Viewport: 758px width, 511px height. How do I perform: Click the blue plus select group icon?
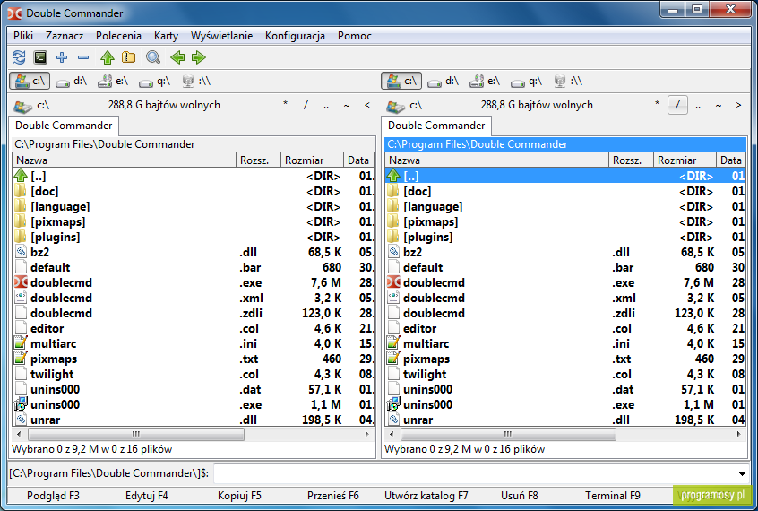[x=62, y=57]
